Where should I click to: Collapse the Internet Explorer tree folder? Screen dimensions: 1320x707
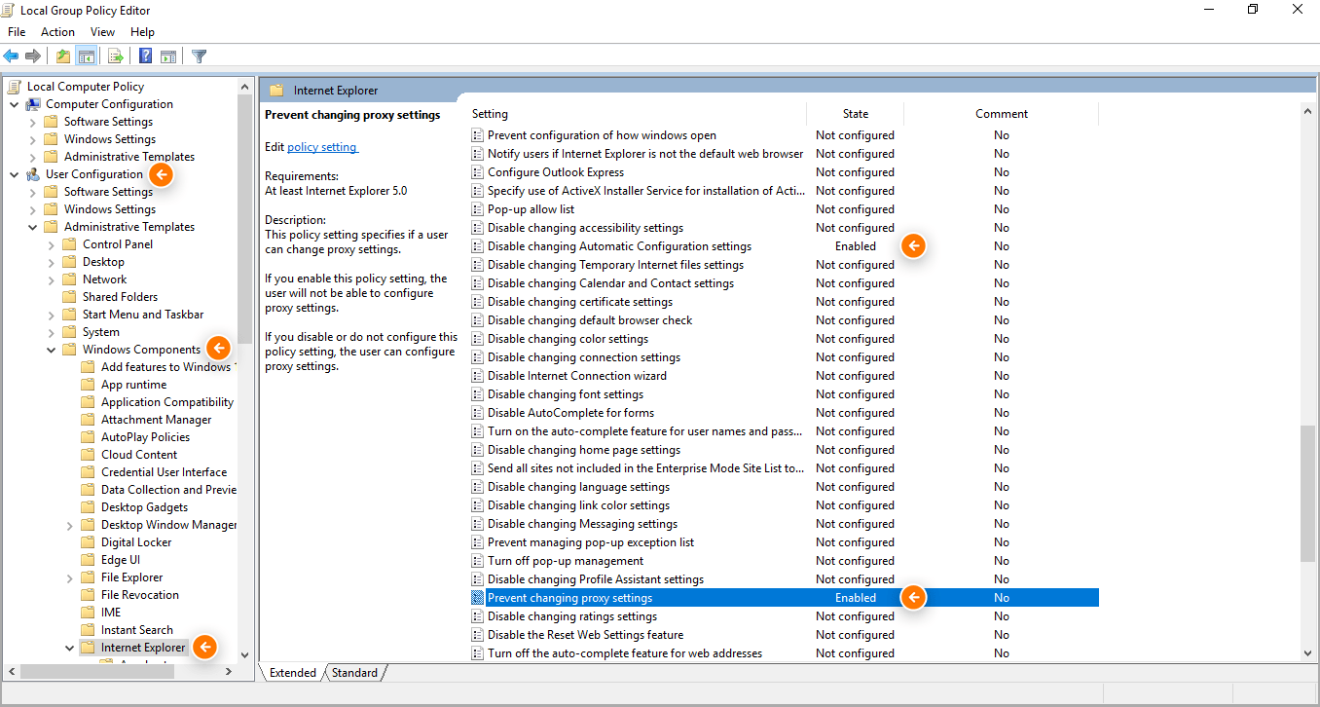[70, 648]
